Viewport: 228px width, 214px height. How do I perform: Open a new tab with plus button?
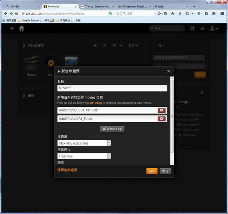point(194,6)
